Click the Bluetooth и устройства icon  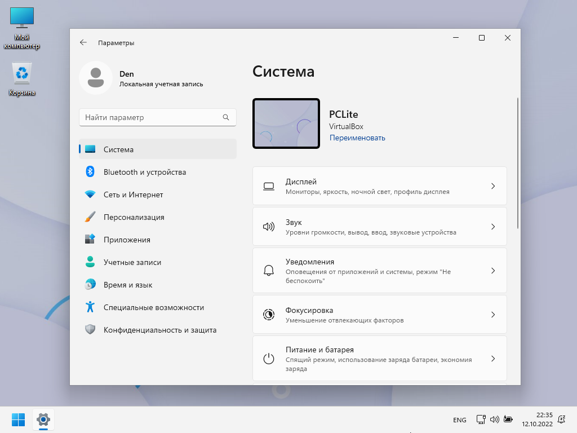pyautogui.click(x=90, y=172)
